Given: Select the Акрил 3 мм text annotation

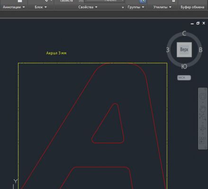Looking at the screenshot, I should (56, 53).
